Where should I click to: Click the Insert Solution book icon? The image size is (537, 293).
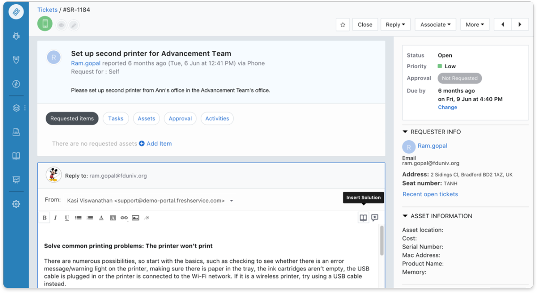(x=363, y=218)
